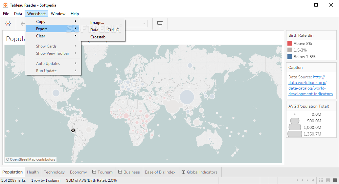Go to previous sheet using the left arrow
This screenshot has height=184, width=339.
pyautogui.click(x=302, y=180)
